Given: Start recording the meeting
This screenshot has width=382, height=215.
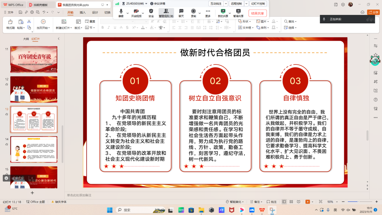Looking at the screenshot, I should (193, 13).
